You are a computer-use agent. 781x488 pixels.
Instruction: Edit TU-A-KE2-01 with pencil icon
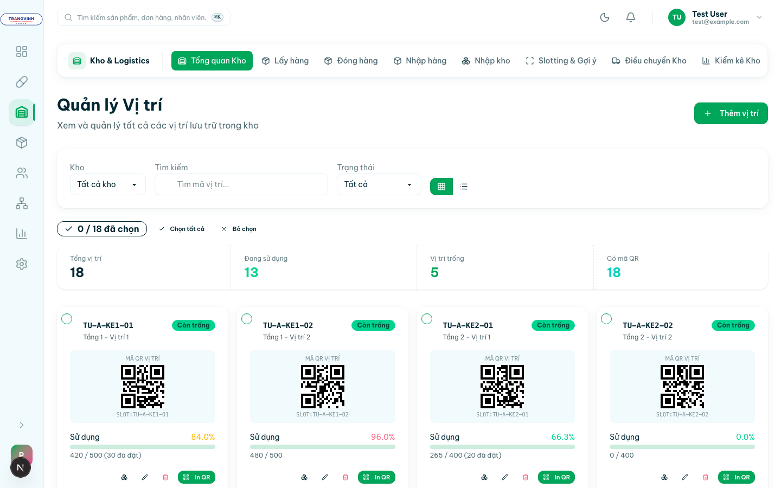click(x=505, y=477)
